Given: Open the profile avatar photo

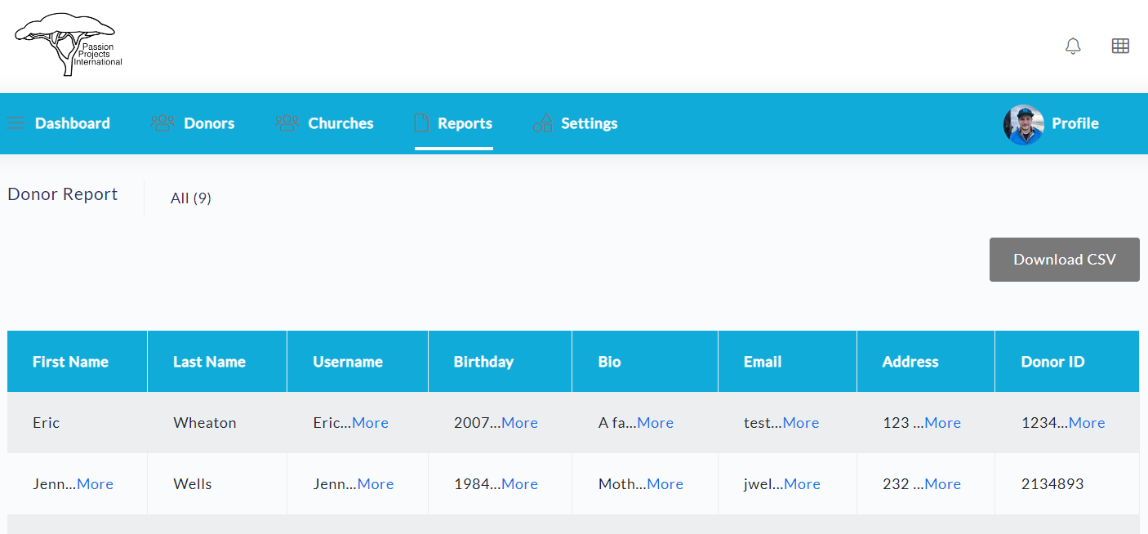Looking at the screenshot, I should 1023,124.
